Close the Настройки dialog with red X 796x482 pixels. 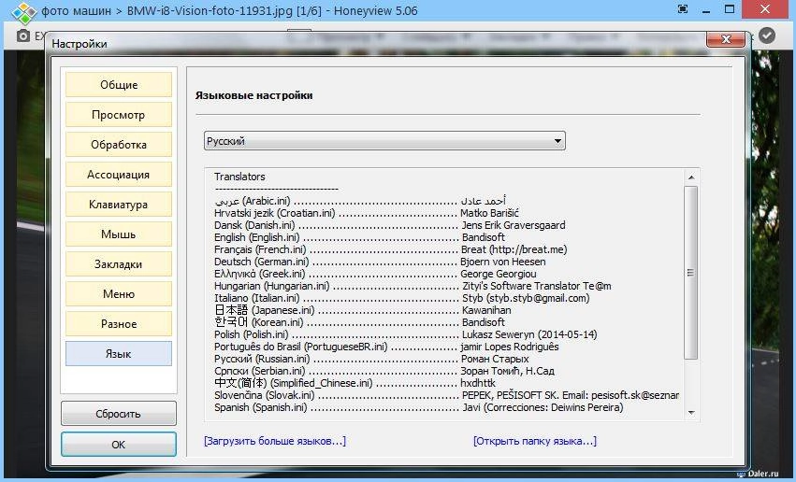tap(726, 39)
